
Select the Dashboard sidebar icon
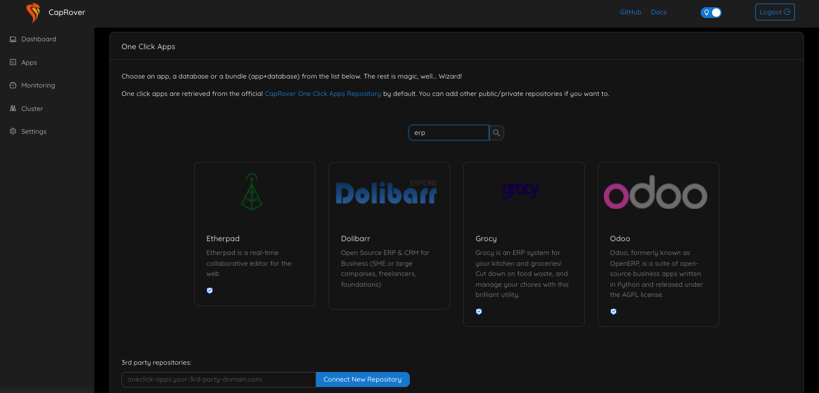pyautogui.click(x=13, y=39)
